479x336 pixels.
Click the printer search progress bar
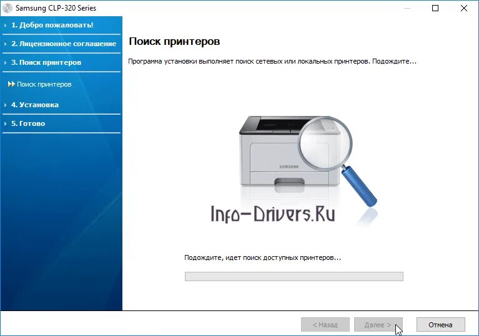[294, 276]
